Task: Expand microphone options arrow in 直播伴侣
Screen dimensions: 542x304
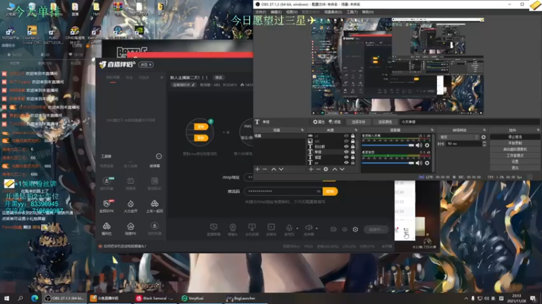Action: point(297,228)
